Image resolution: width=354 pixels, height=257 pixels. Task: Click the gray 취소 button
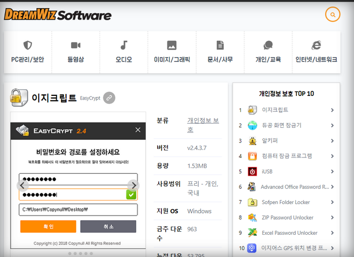[x=108, y=226]
